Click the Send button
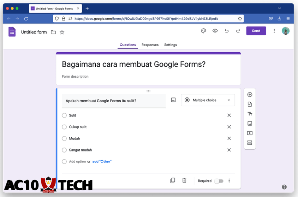The image size is (298, 197). point(256,31)
